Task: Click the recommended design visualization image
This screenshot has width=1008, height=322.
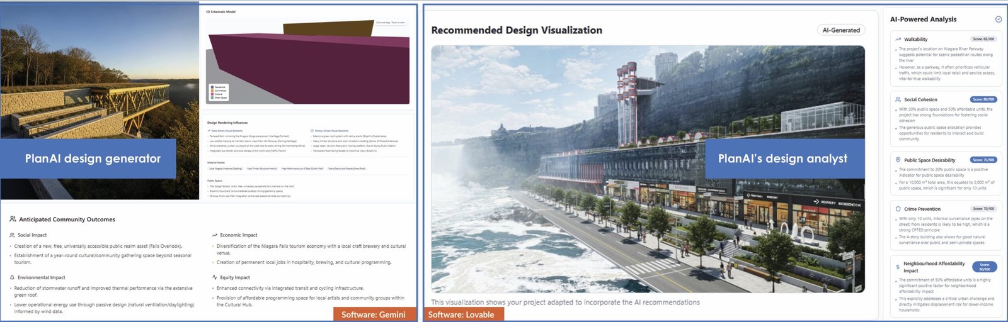Action: coord(648,169)
